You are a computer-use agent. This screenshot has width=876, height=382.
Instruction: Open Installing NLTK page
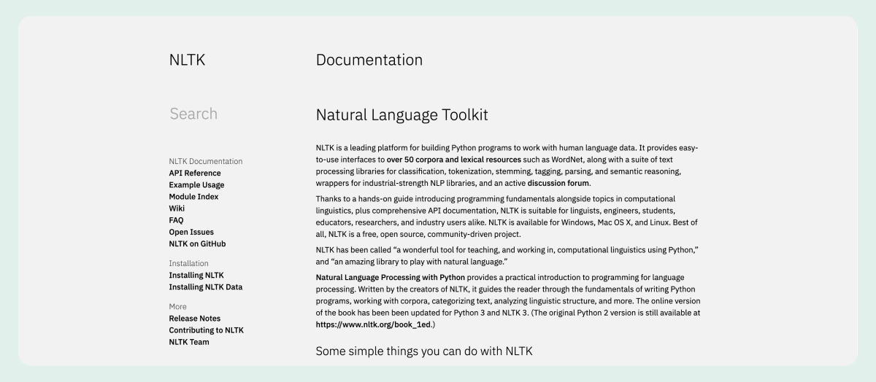[196, 276]
